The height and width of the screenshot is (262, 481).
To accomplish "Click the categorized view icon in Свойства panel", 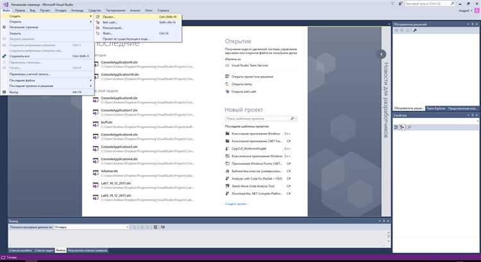I will tap(396, 127).
